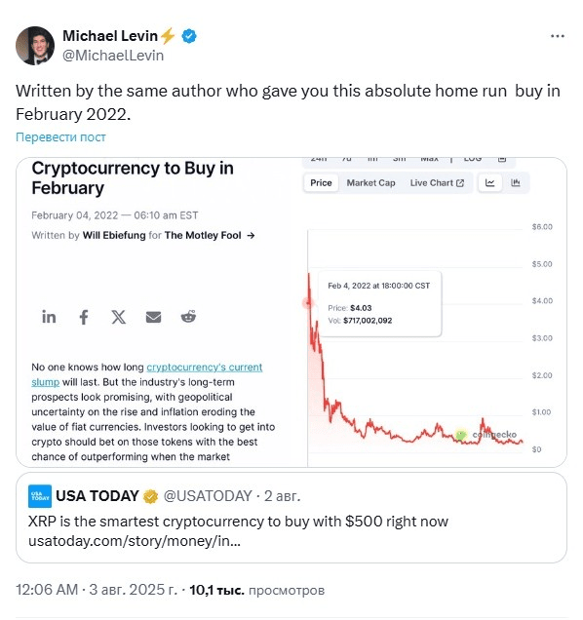
Task: Select the Price chart tab
Action: coord(321,182)
